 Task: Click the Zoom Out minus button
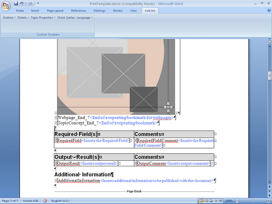pos(238,201)
